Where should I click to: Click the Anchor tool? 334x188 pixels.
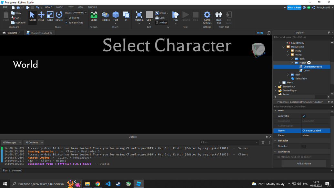161,23
